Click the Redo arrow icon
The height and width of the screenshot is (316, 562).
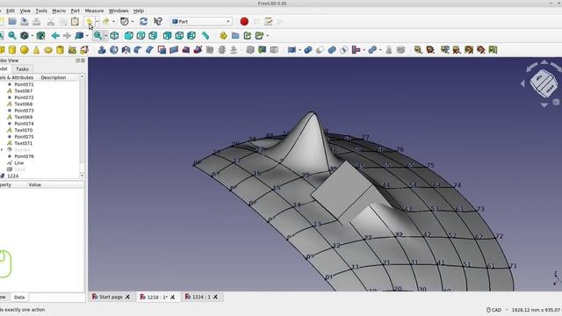(105, 21)
